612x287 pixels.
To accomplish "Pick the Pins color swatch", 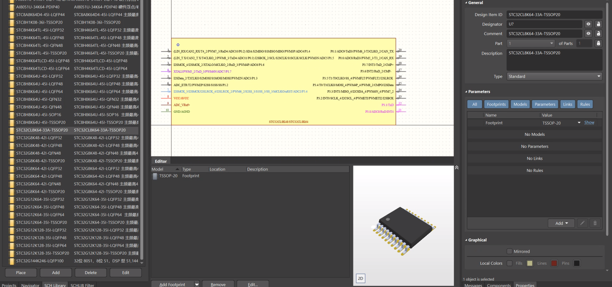I will coord(577,263).
